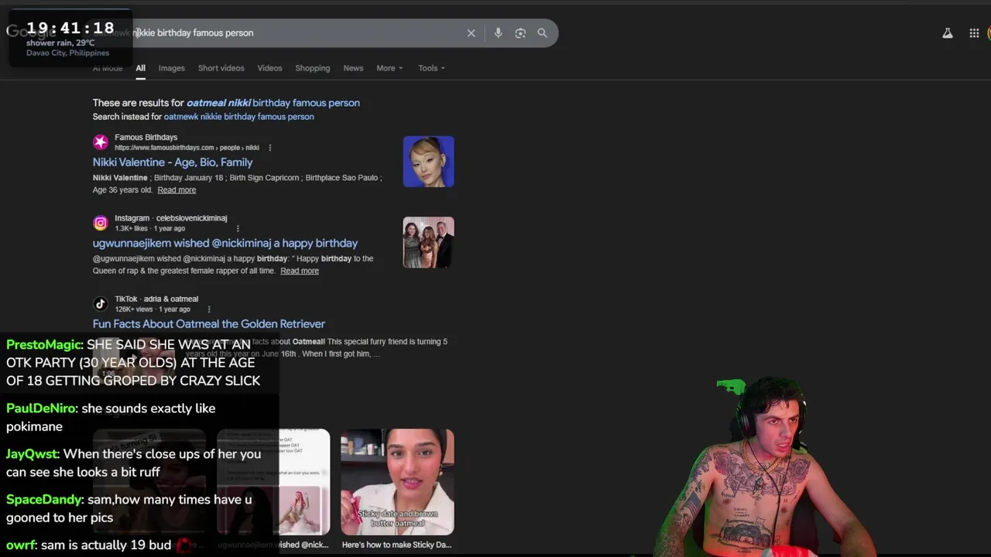This screenshot has width=991, height=557.
Task: Click PrestoMagic username in chat overlay
Action: point(43,345)
